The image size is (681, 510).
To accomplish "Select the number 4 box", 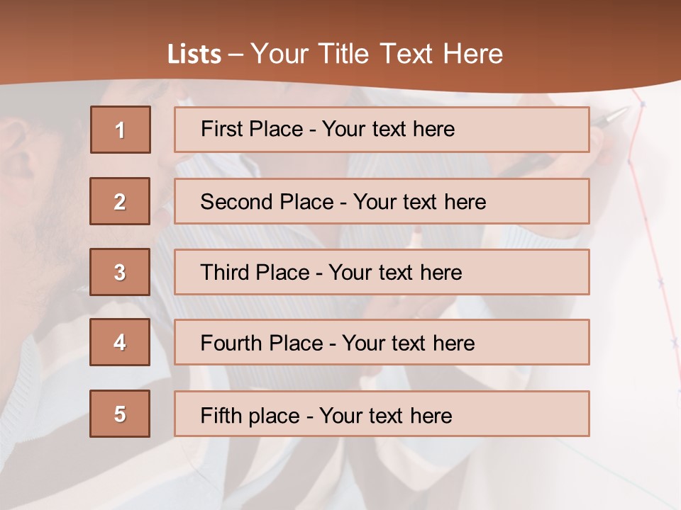I will pos(120,342).
